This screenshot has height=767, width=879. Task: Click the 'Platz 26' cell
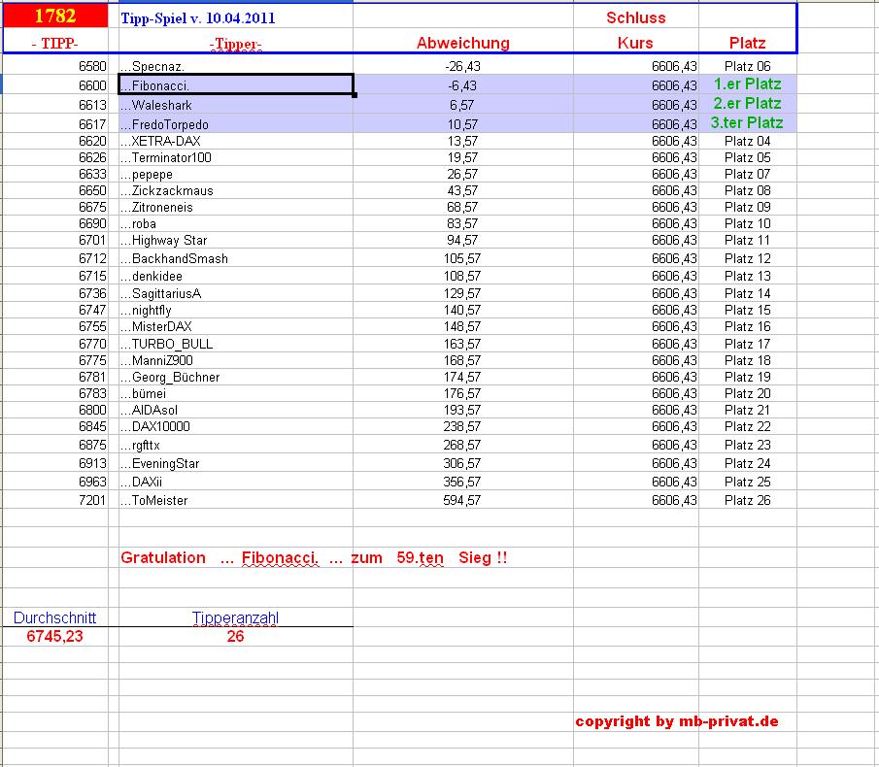coord(747,500)
